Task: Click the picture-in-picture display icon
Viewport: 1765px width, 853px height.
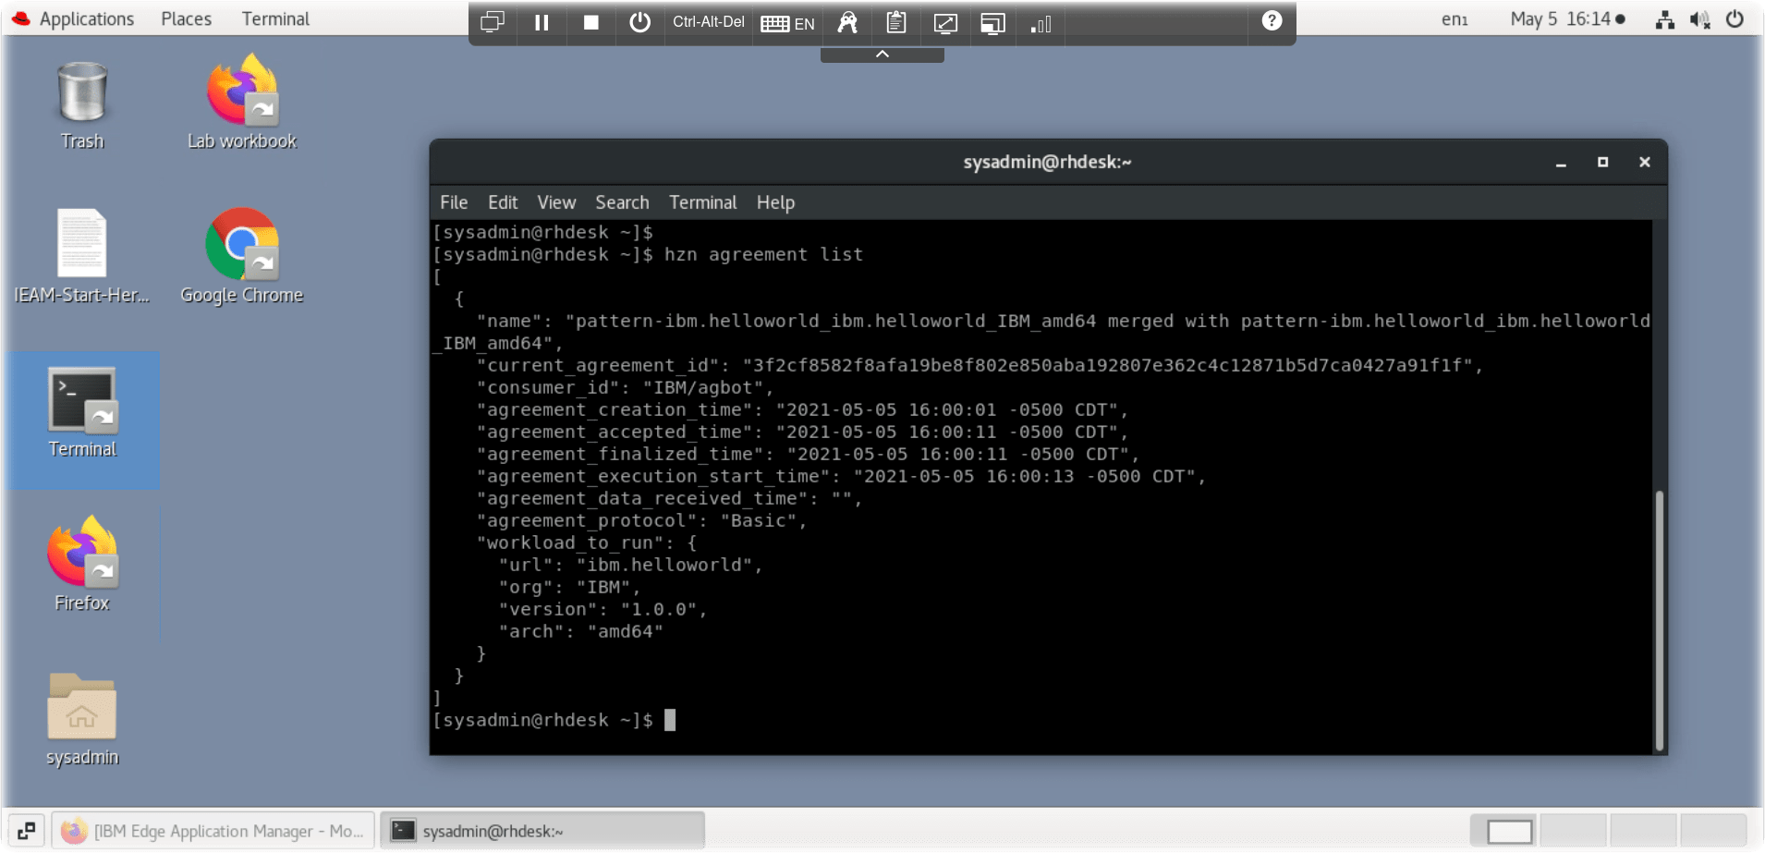Action: 992,23
